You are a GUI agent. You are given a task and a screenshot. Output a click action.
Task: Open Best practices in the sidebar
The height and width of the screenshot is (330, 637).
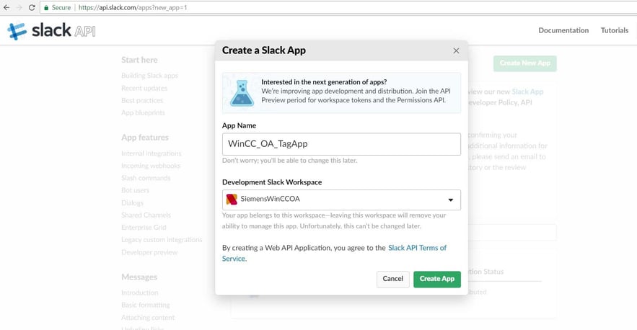(142, 100)
